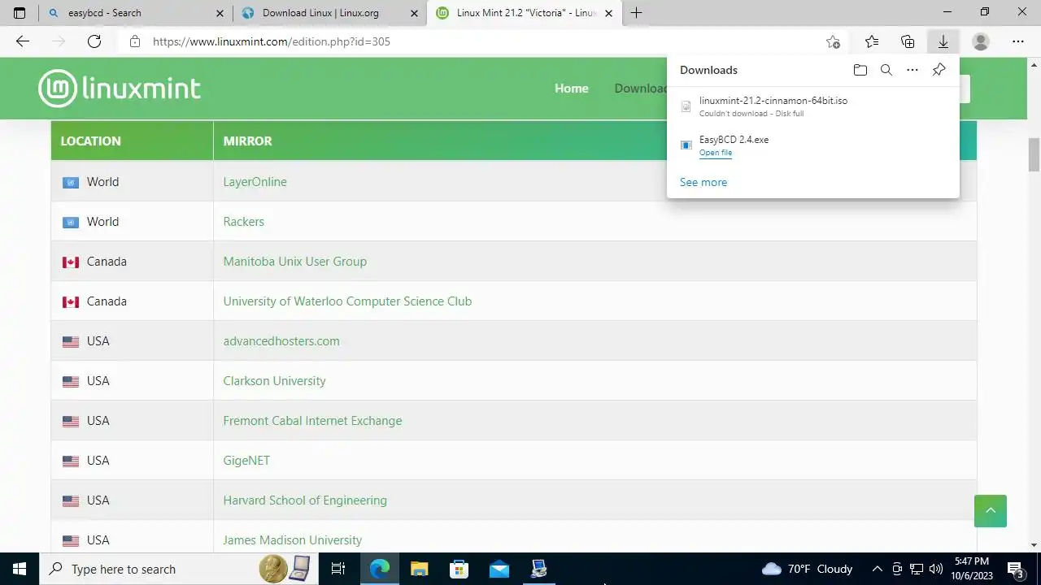1041x585 pixels.
Task: Switch to the easybcd - Search tab
Action: 136,13
